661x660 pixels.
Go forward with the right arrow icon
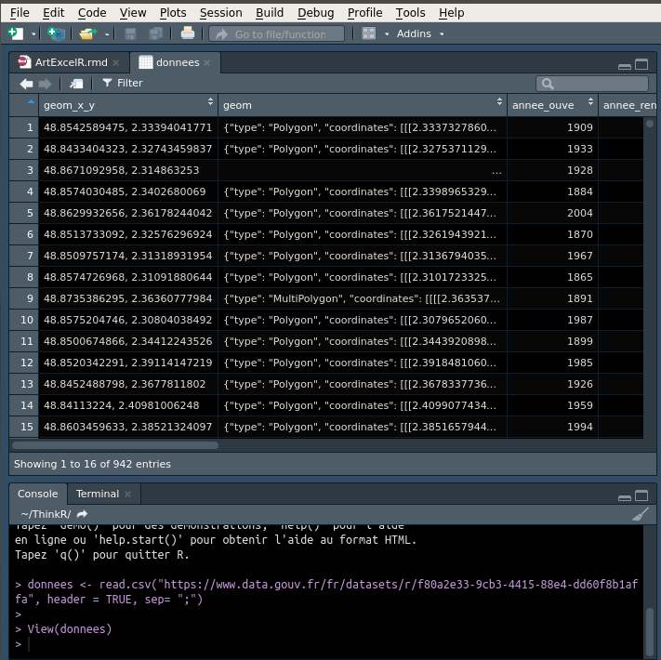45,84
